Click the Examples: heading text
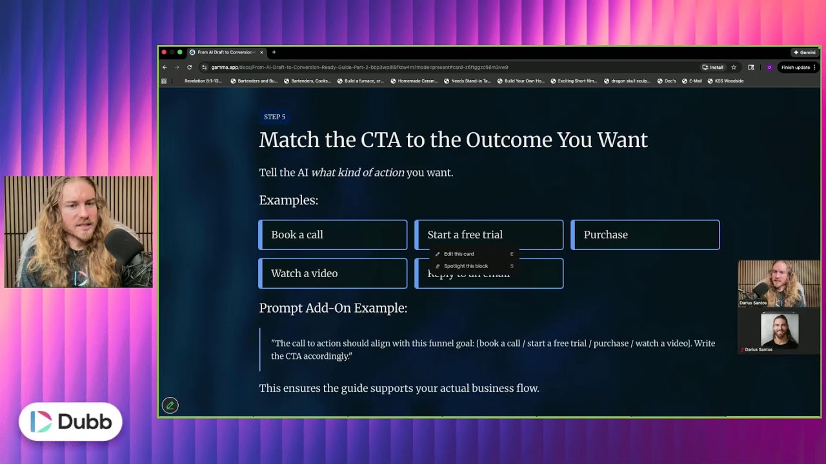Screen dimensions: 826x464 coord(288,200)
